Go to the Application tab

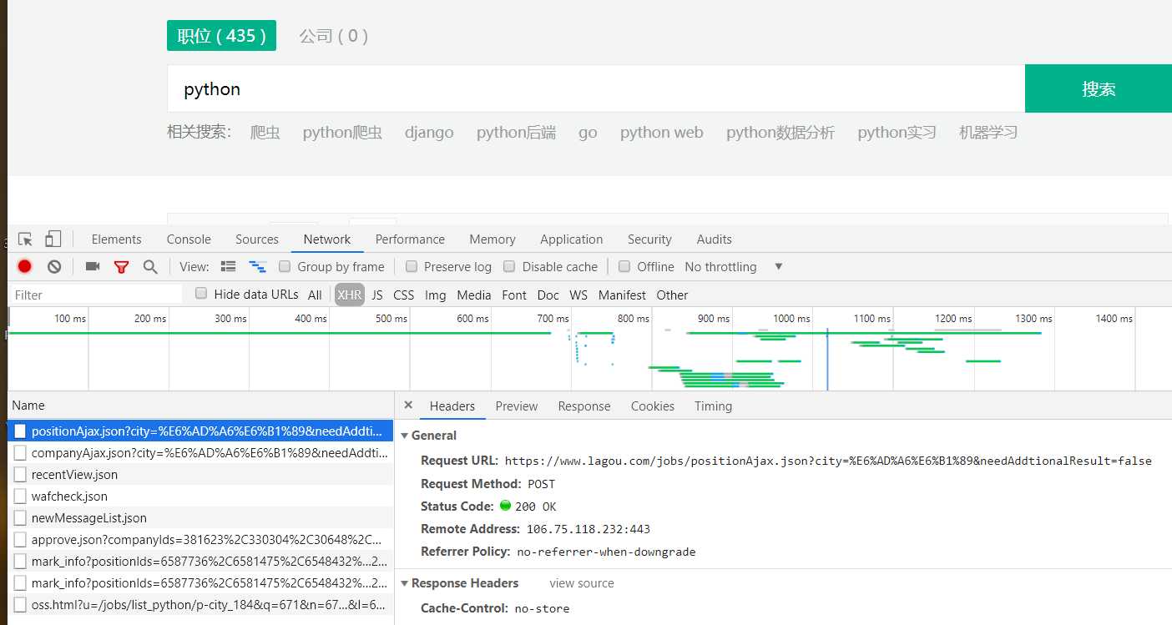[x=572, y=239]
